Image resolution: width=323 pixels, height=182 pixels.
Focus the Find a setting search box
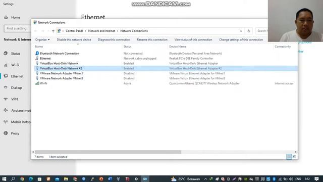click(17, 28)
